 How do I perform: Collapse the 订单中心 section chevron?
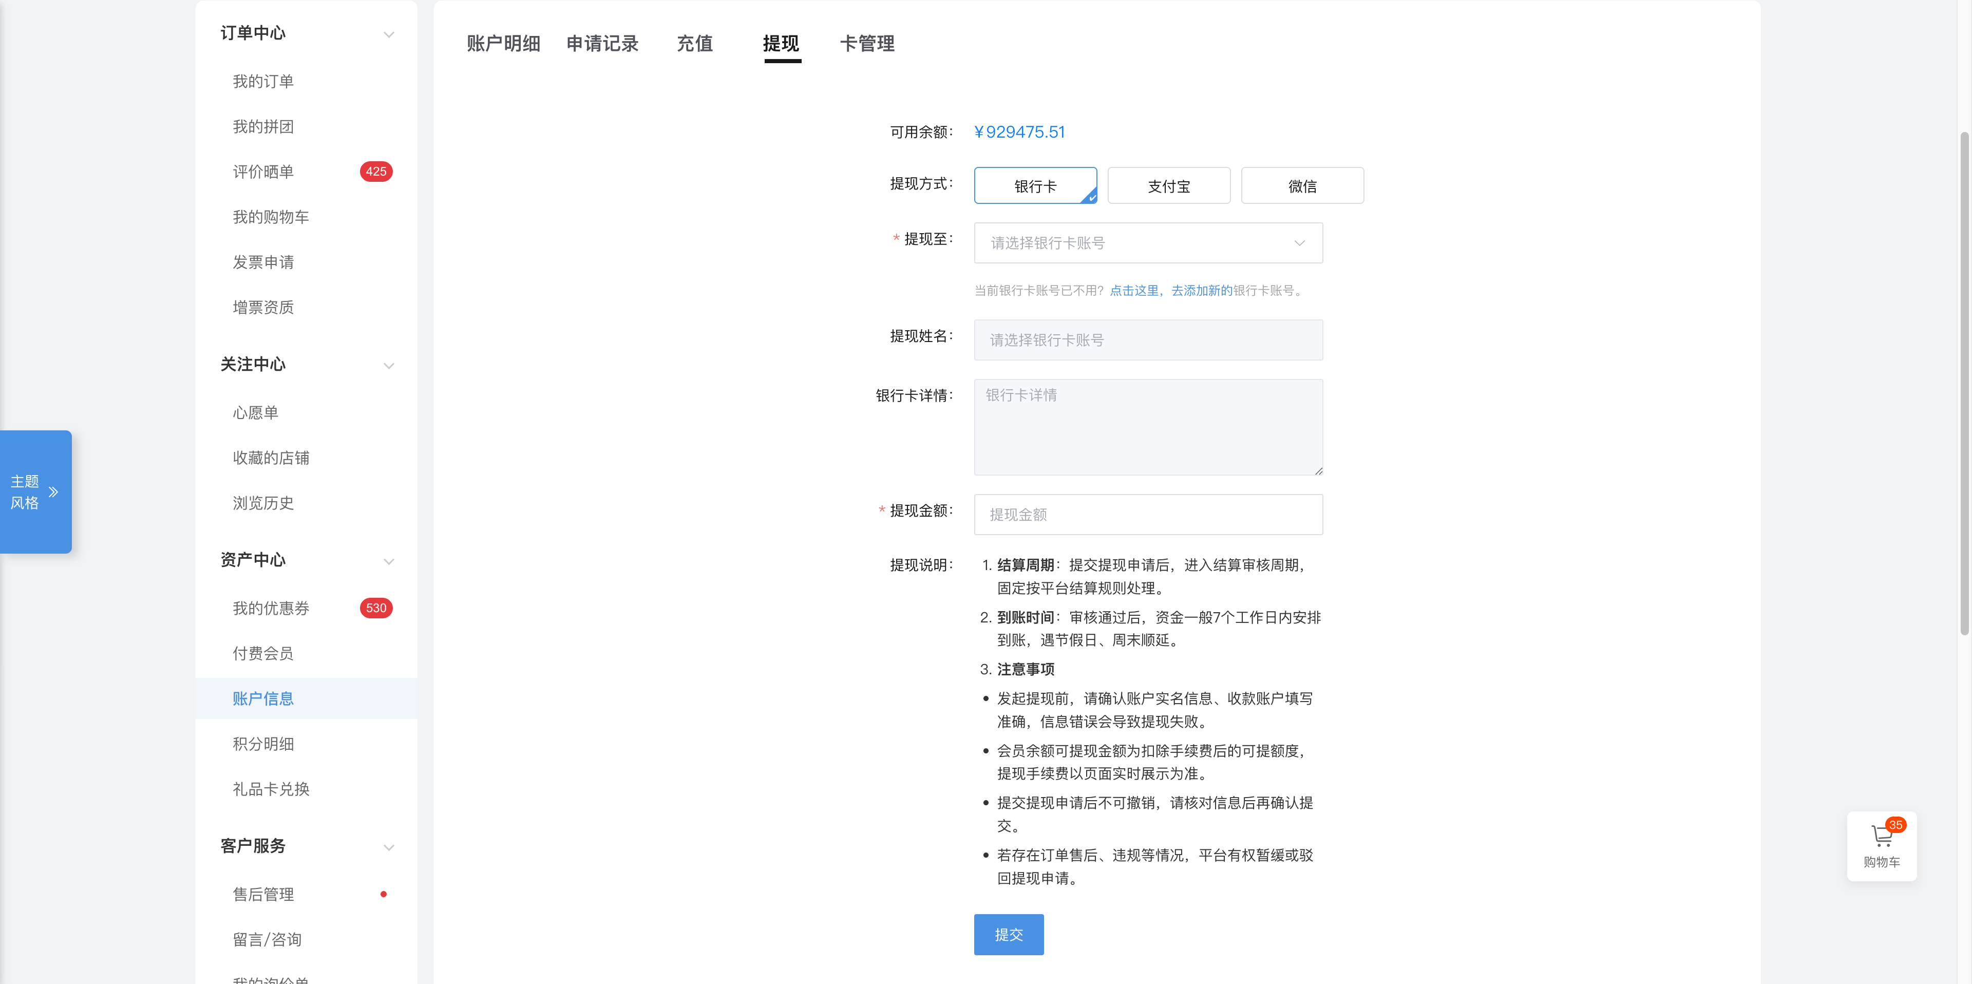coord(388,34)
